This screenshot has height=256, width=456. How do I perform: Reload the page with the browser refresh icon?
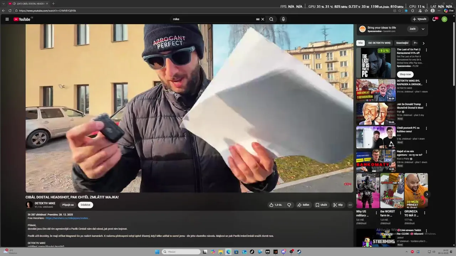point(10,11)
